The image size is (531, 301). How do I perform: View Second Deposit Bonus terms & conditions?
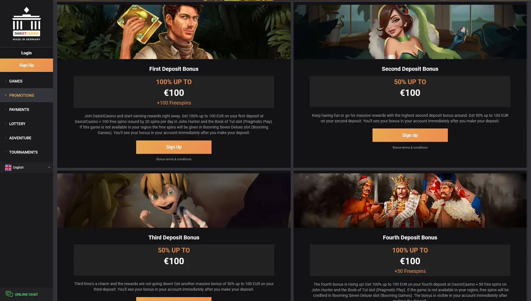(410, 147)
